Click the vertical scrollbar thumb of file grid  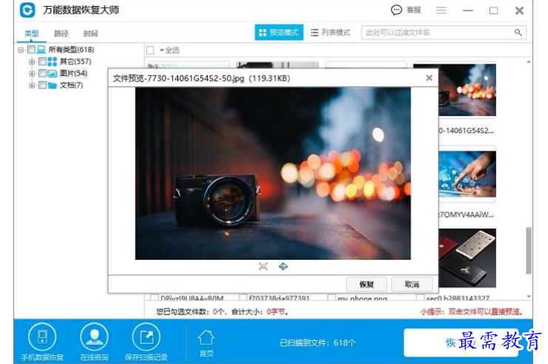pyautogui.click(x=529, y=250)
